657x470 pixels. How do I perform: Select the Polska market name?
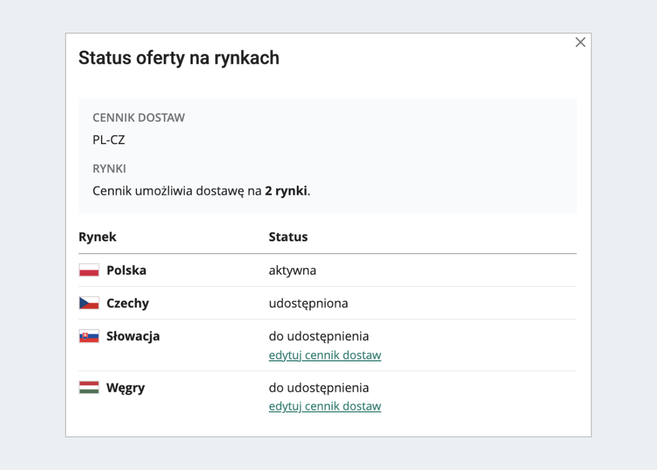pos(126,271)
